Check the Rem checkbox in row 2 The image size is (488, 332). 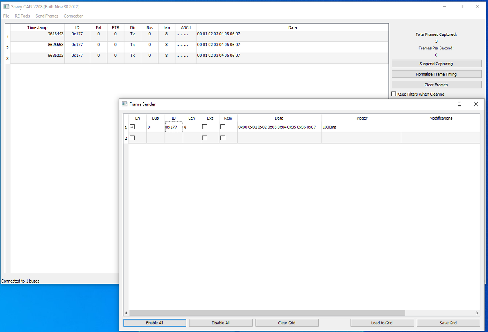[223, 138]
